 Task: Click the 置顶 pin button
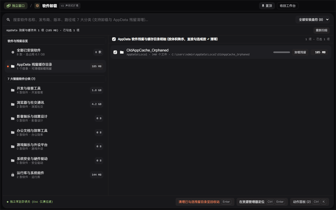(267, 6)
